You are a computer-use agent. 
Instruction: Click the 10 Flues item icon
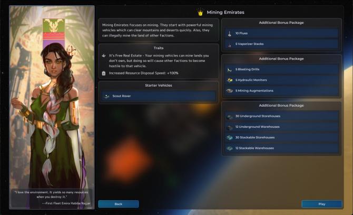[x=229, y=33]
